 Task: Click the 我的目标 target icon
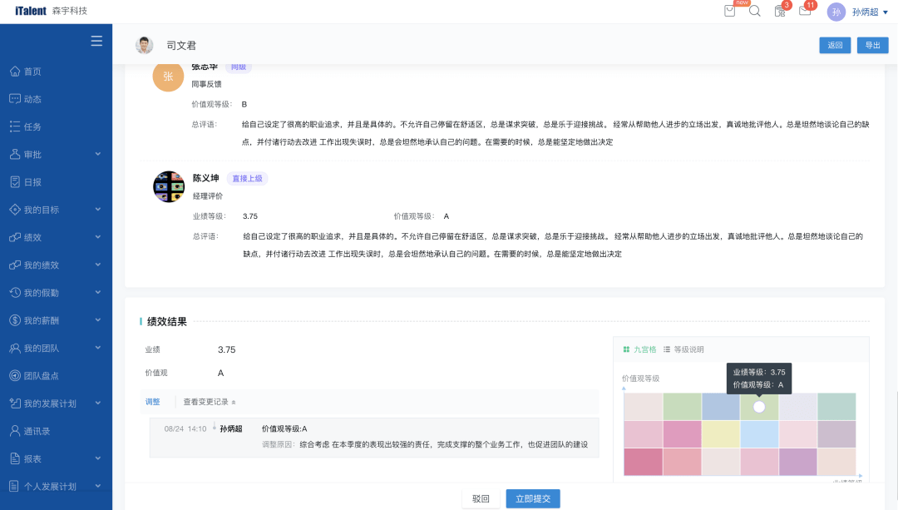[x=15, y=210]
